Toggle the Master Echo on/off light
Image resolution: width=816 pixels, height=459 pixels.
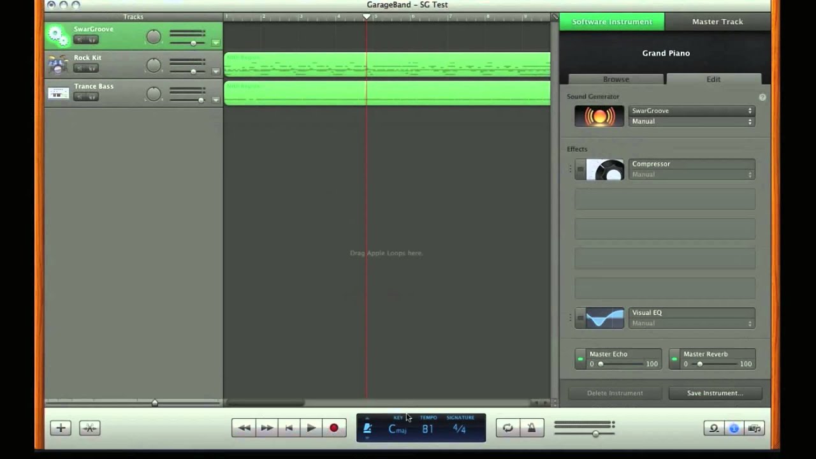point(580,359)
